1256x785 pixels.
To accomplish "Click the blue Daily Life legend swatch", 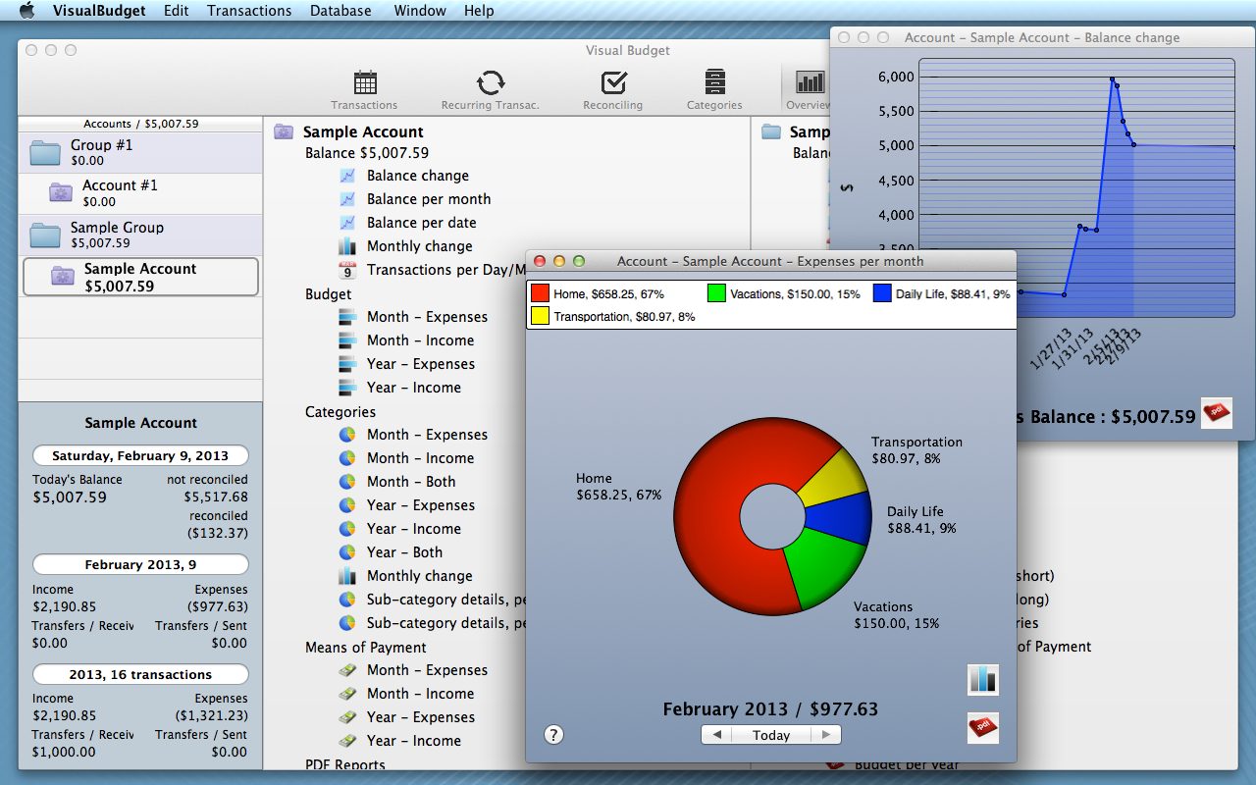I will (x=882, y=293).
